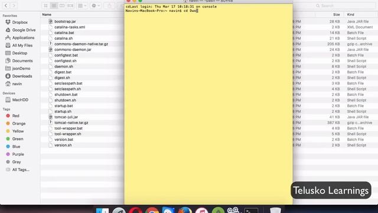Viewport: 378px width, 213px height.
Task: Select the tool-wrapper.sh file
Action: pyautogui.click(x=67, y=134)
